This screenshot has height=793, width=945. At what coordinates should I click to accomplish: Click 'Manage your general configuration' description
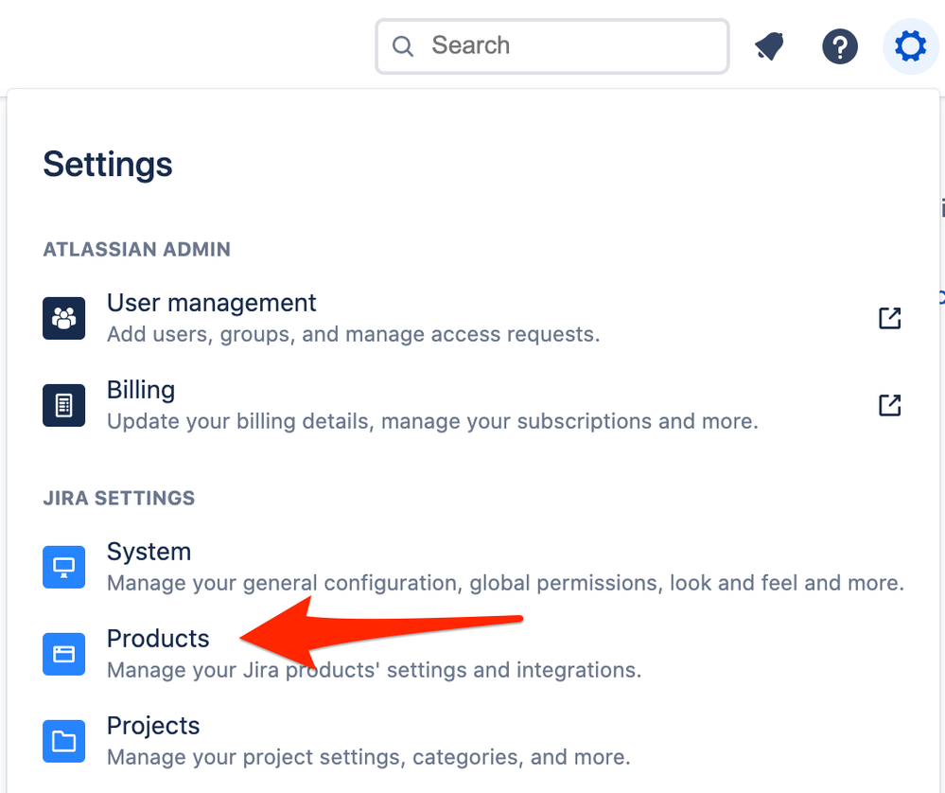click(x=506, y=583)
